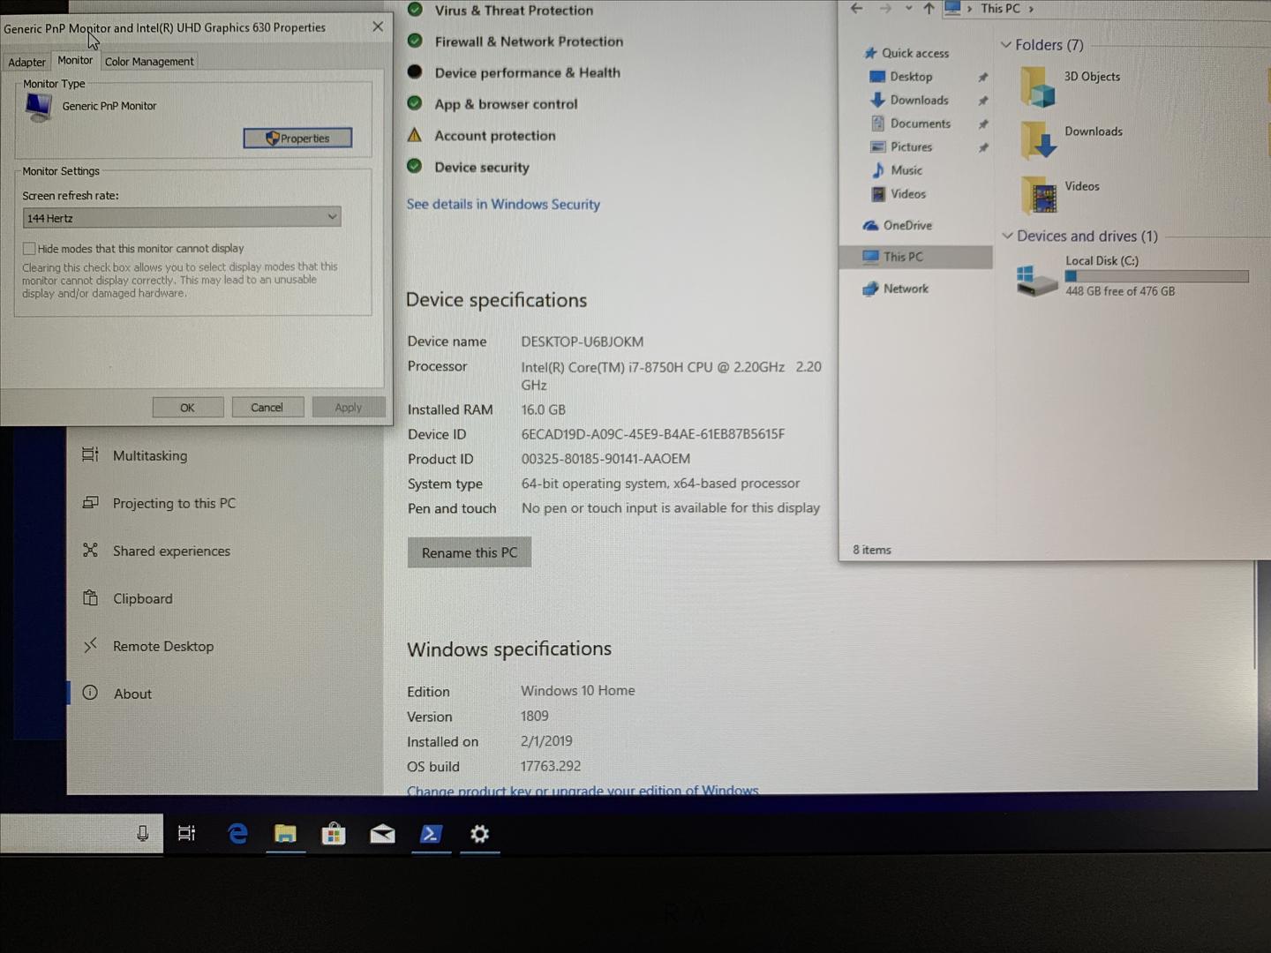The width and height of the screenshot is (1271, 953).
Task: Open Task View from the taskbar
Action: click(186, 833)
